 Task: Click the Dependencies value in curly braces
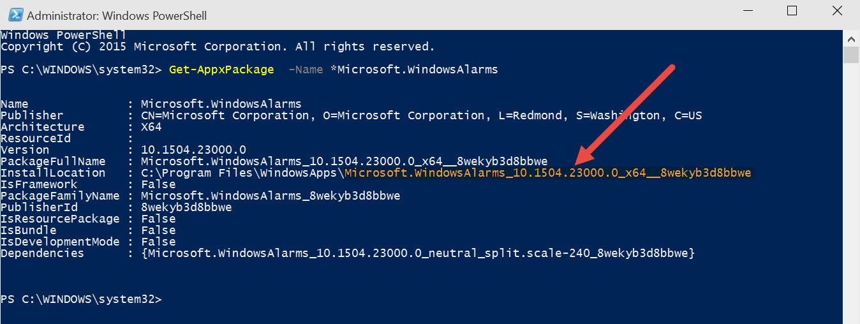click(x=417, y=253)
